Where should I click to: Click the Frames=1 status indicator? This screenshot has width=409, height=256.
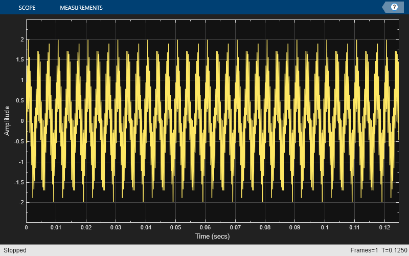365,250
